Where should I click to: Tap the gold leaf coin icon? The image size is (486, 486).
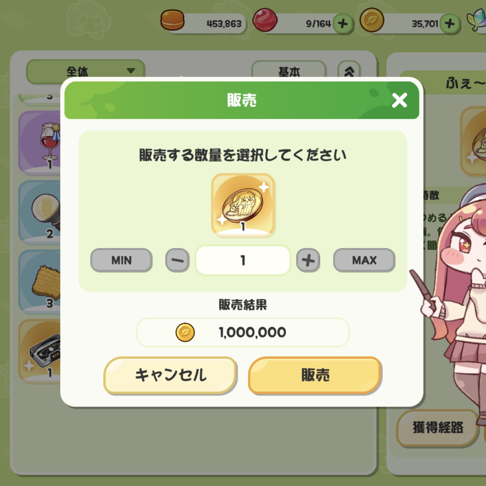[x=372, y=20]
